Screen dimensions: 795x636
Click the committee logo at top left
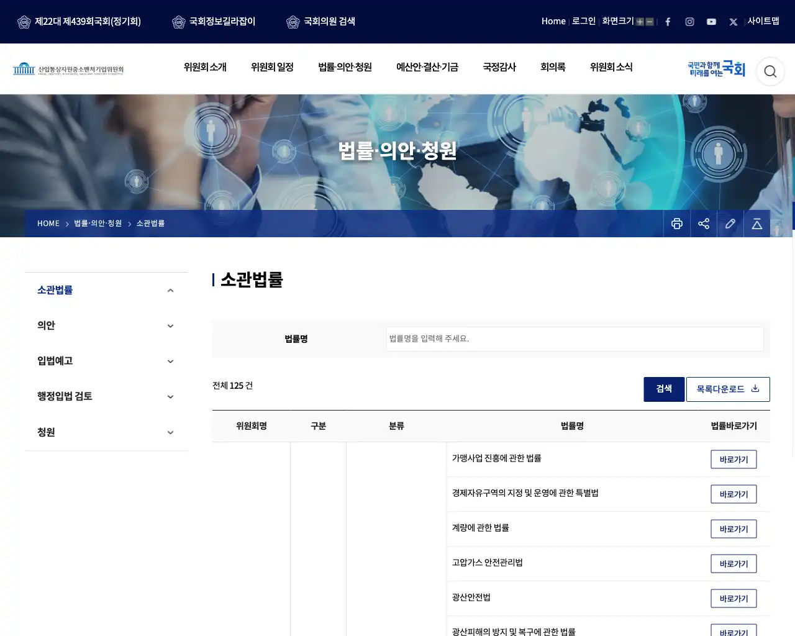[x=68, y=68]
